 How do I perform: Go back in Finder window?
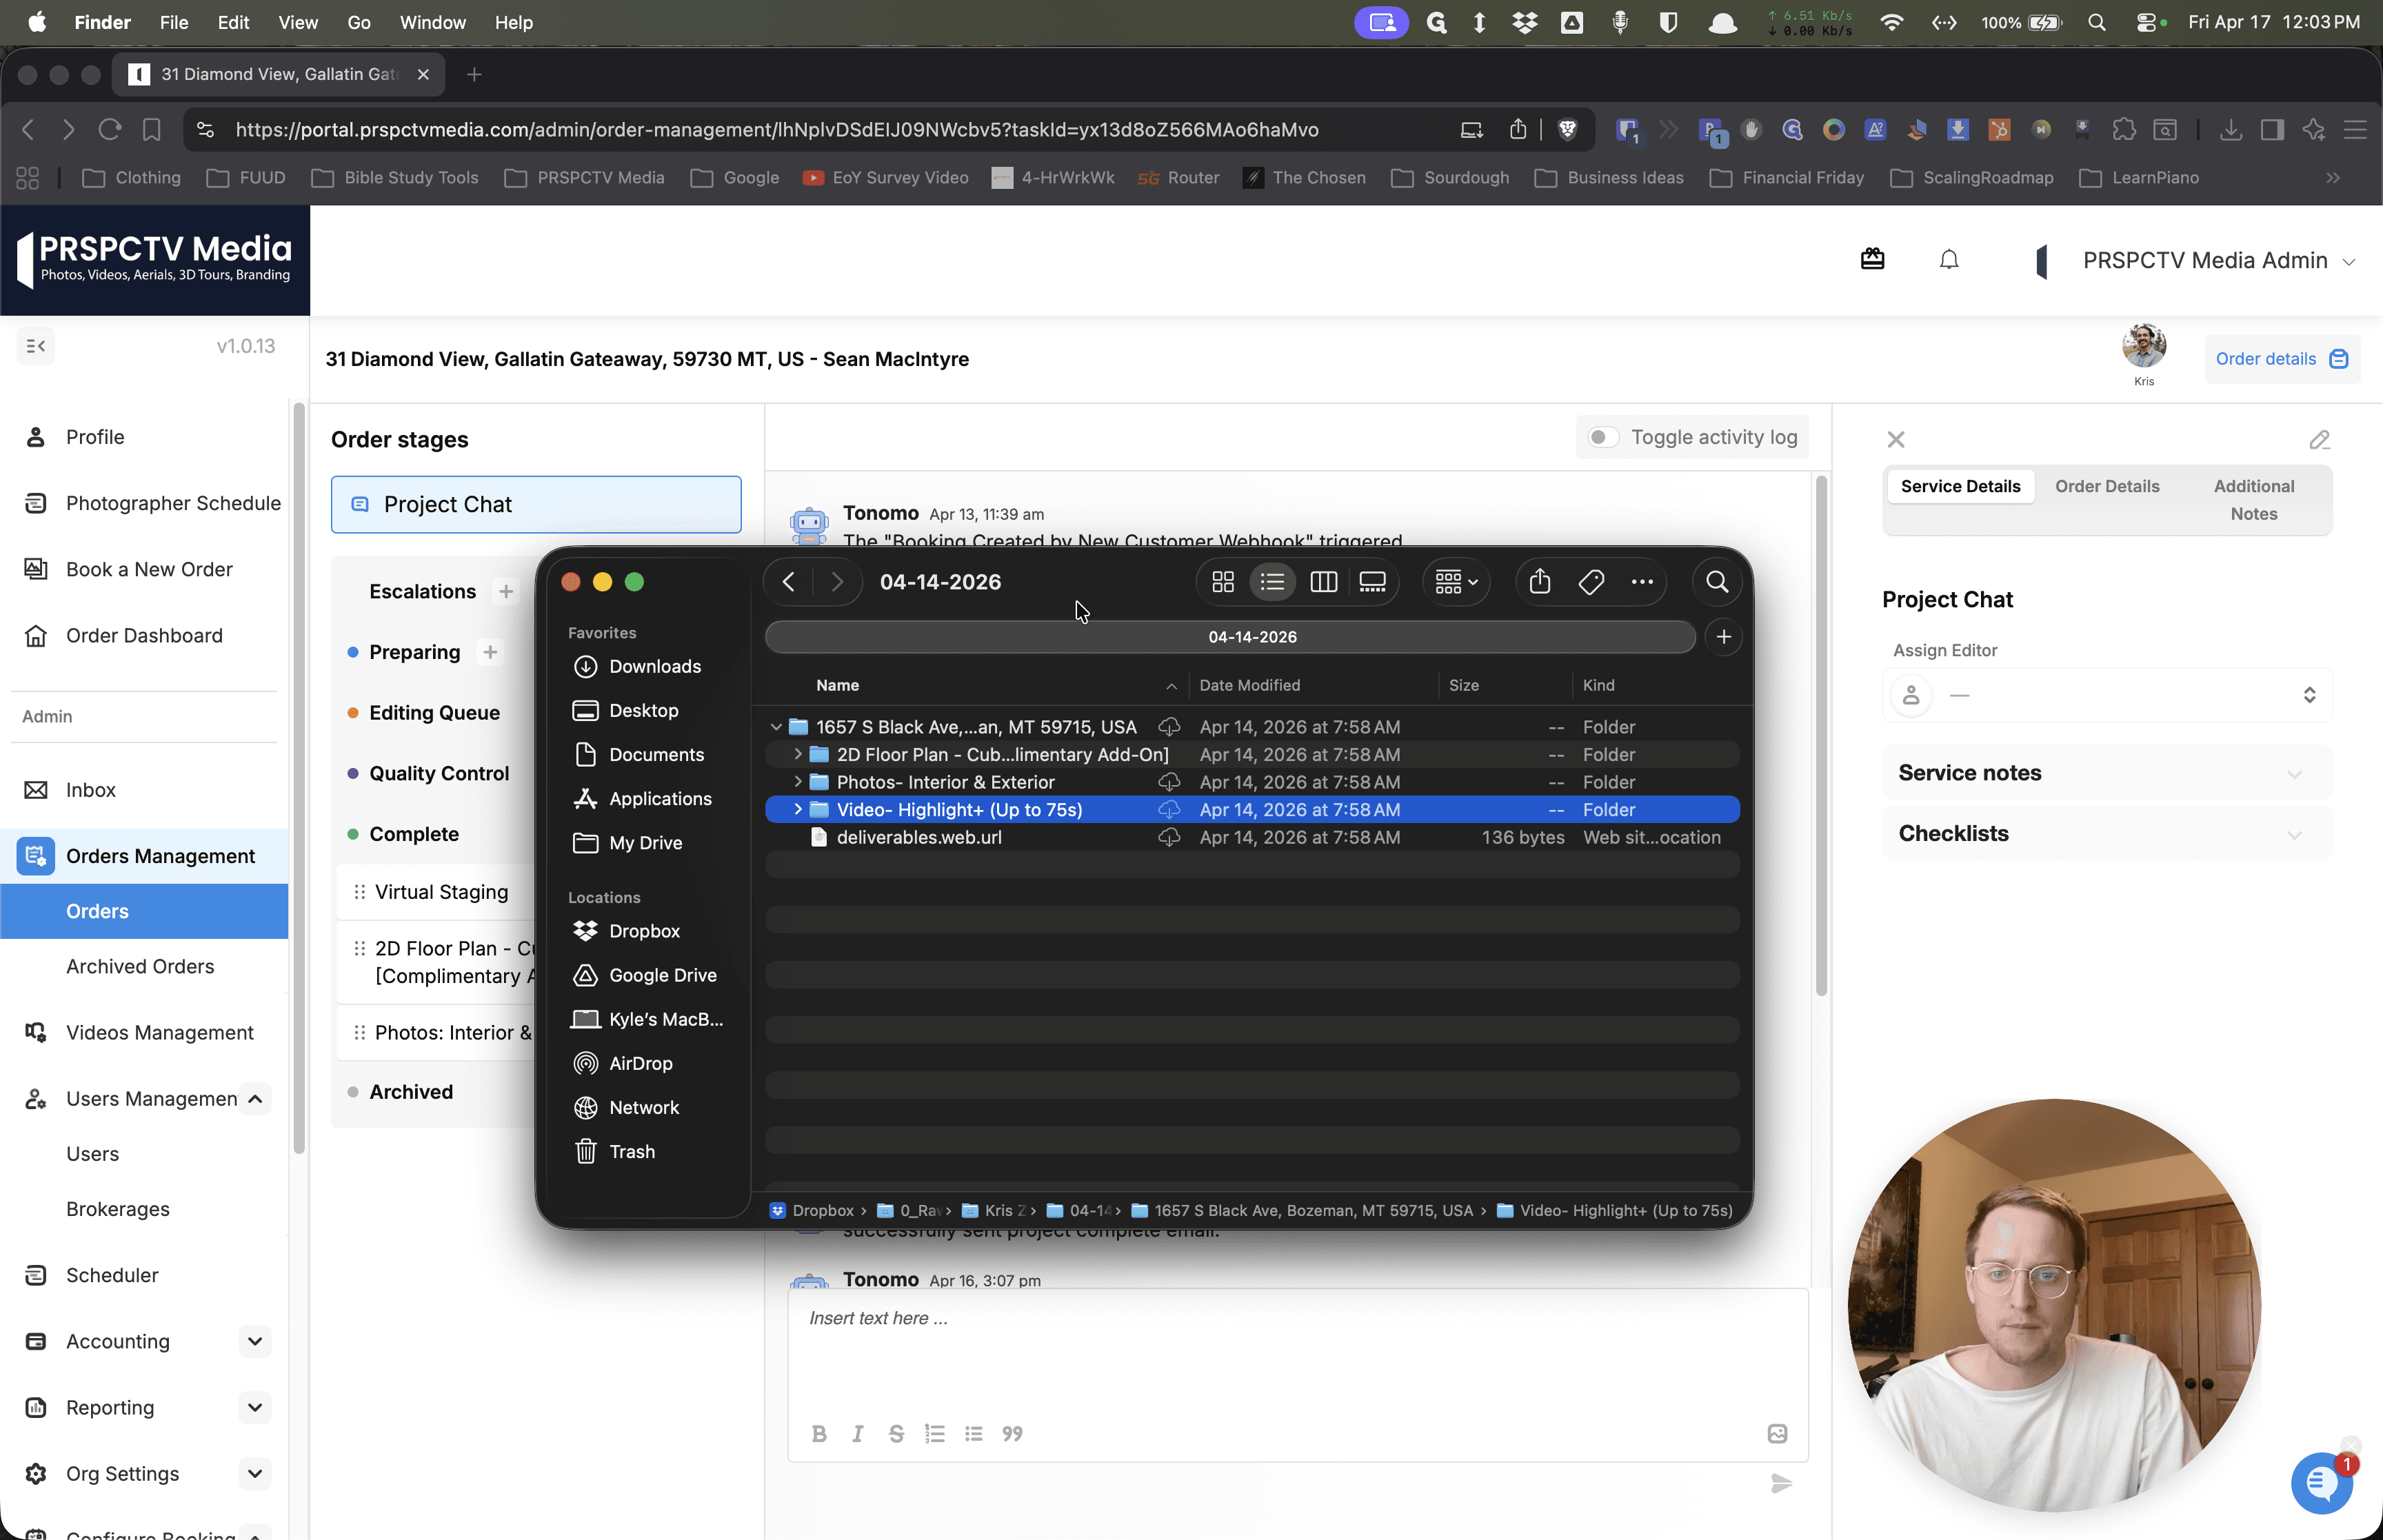pyautogui.click(x=789, y=582)
